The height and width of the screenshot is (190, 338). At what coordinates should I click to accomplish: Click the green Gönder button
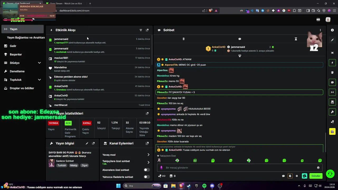[316, 176]
